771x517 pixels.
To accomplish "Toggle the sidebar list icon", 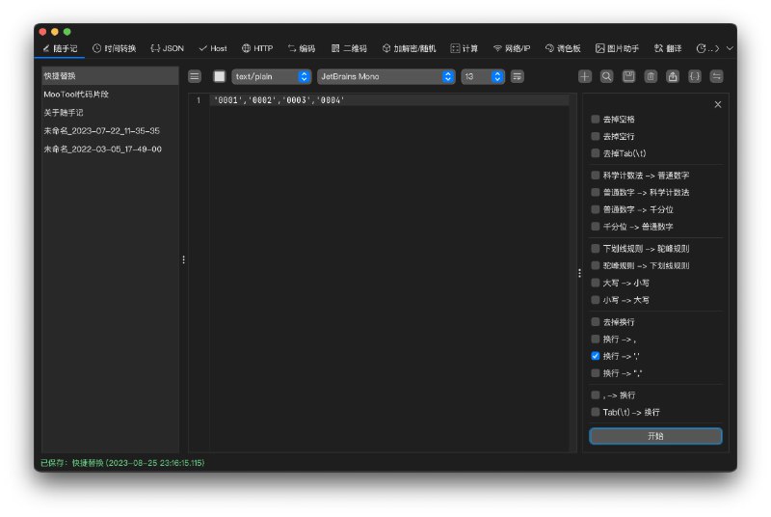I will [195, 76].
